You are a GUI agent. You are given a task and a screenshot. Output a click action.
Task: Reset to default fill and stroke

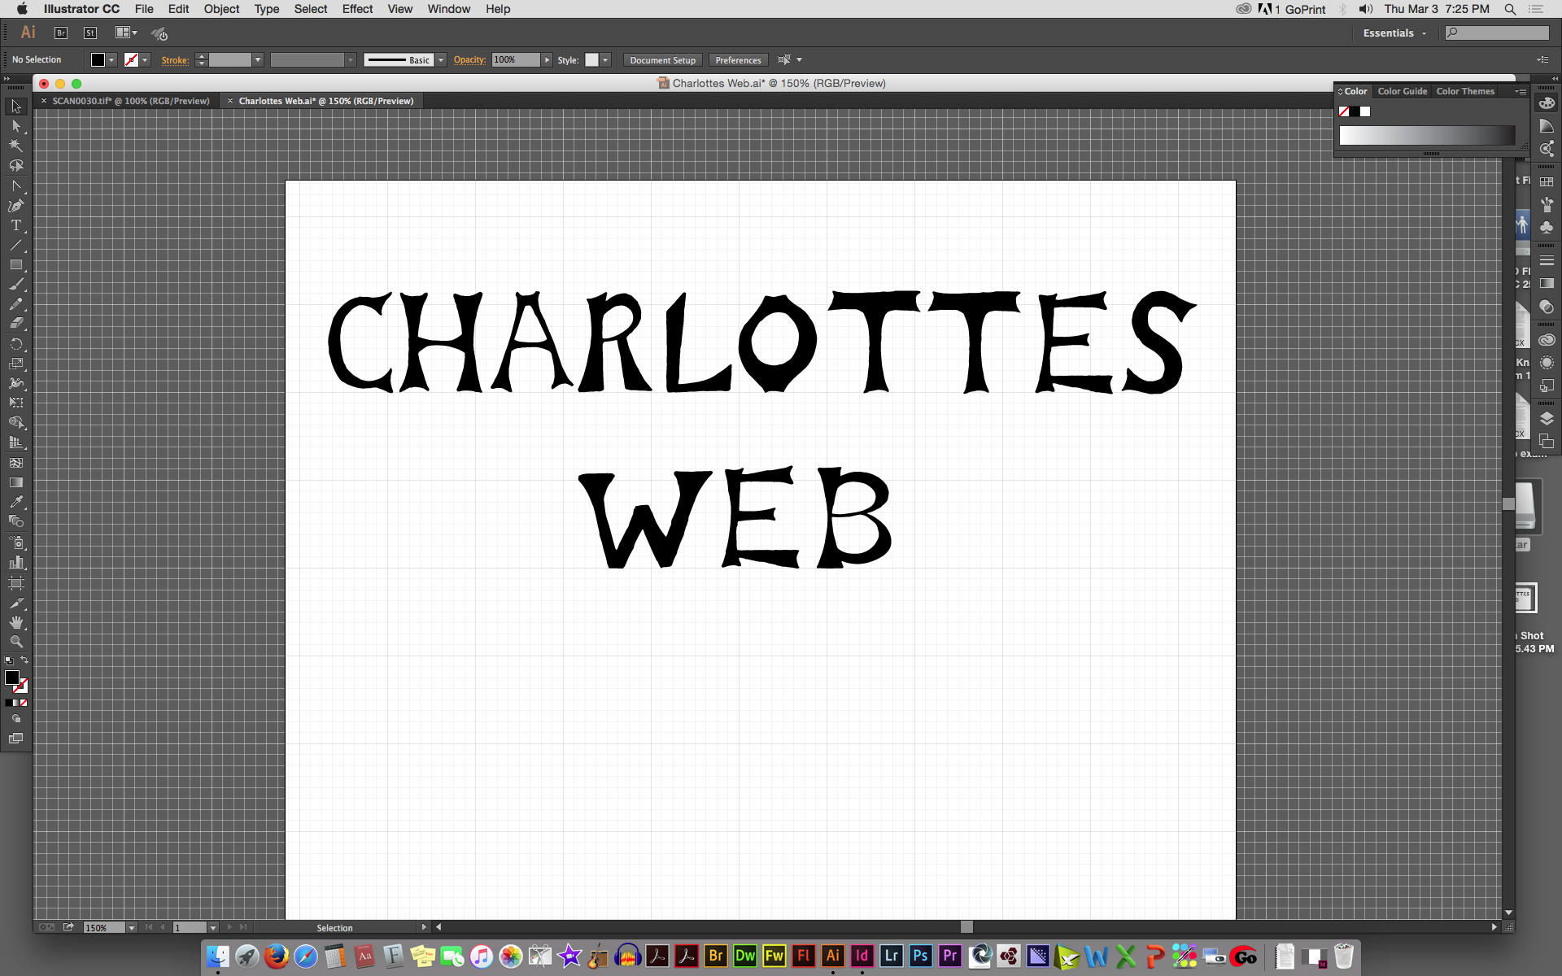coord(8,660)
